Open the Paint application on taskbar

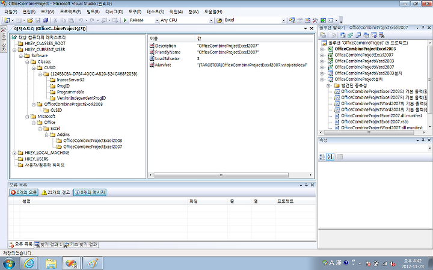[93, 263]
